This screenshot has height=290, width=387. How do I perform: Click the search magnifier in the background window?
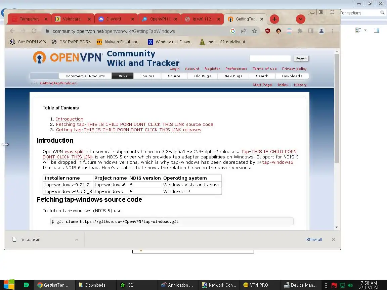(x=382, y=12)
